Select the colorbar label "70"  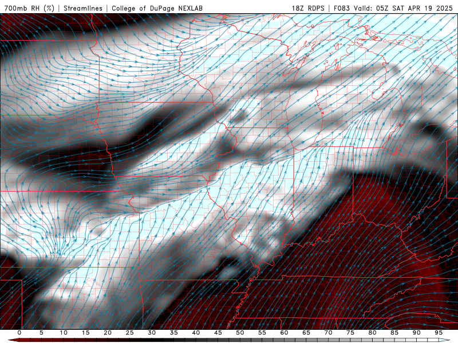pyautogui.click(x=328, y=333)
